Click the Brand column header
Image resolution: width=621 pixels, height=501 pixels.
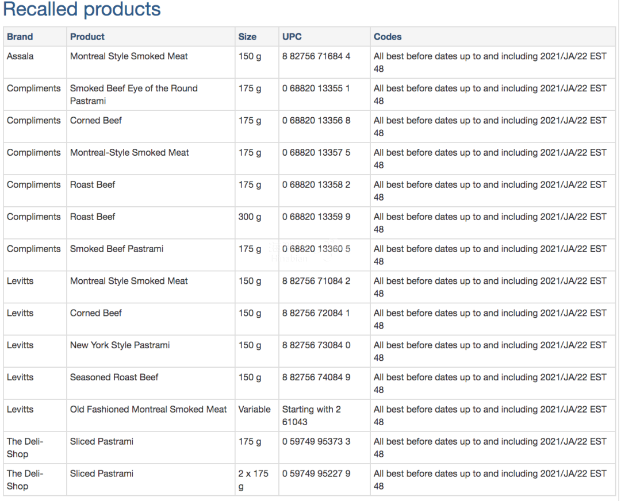click(20, 37)
